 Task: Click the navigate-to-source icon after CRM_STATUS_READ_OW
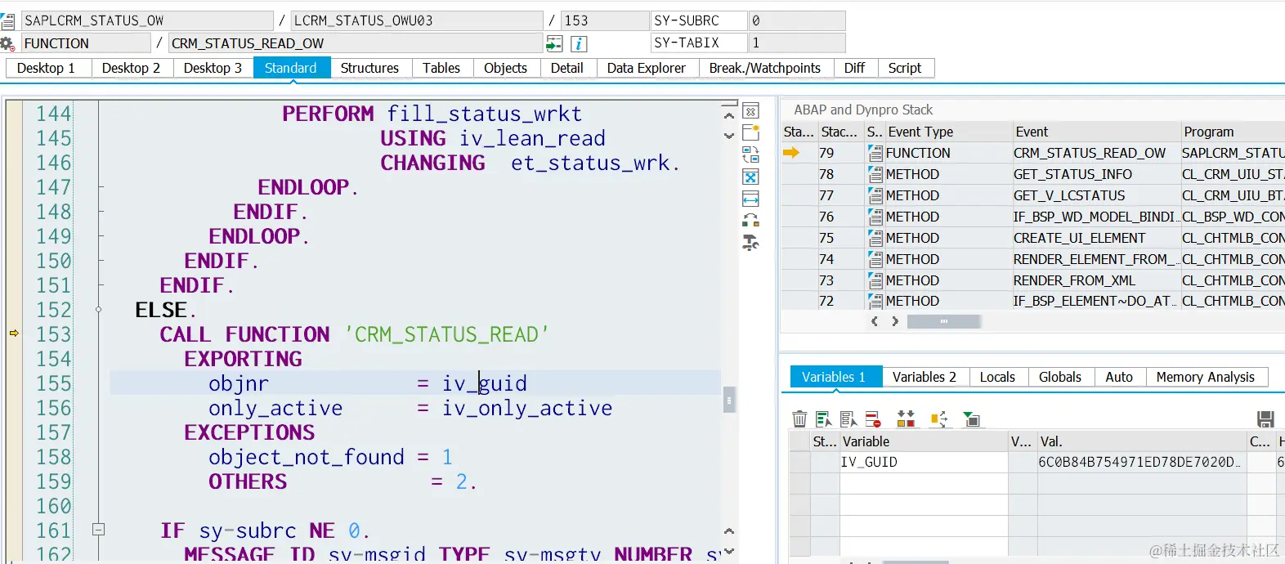(554, 43)
